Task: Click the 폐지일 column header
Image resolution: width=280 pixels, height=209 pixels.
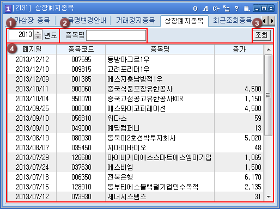Action: tap(32, 50)
